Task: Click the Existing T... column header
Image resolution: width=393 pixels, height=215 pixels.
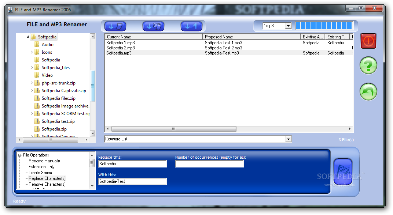Action: pos(337,37)
